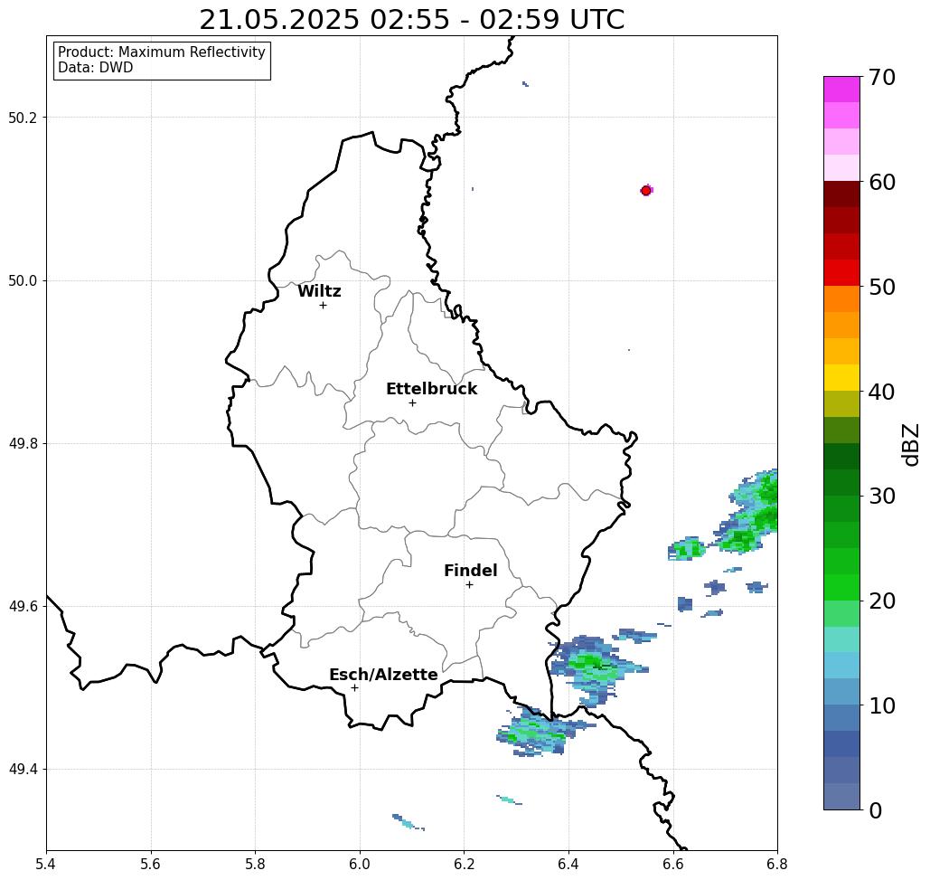Click the Wiltz city label
The width and height of the screenshot is (930, 880).
[x=319, y=291]
